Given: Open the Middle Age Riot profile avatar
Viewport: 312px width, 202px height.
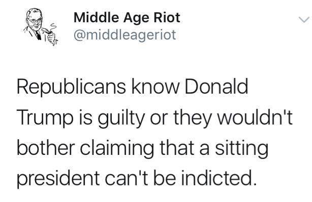Looking at the screenshot, I should point(41,27).
